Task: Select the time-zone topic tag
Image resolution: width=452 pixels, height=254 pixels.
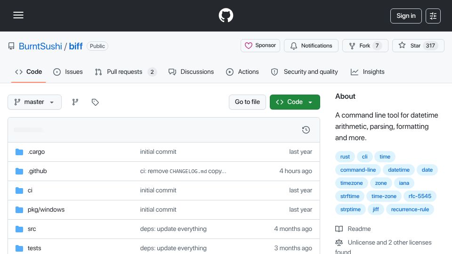Action: point(384,197)
